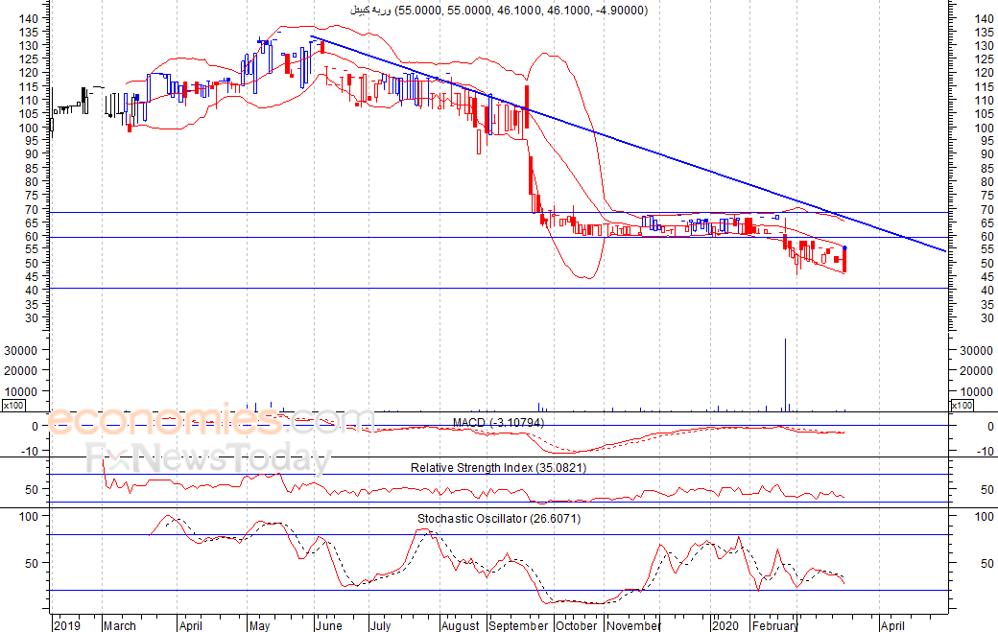
Task: Click the FxNewsToday watermark text
Action: (207, 458)
